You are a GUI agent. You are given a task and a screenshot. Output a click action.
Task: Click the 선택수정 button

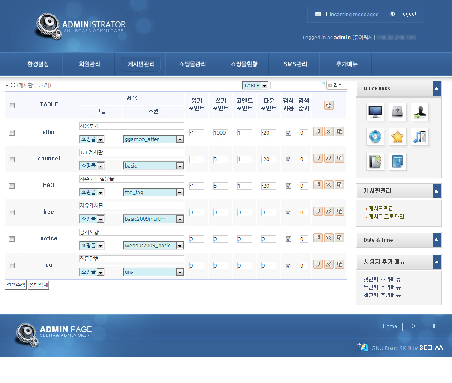pos(16,285)
